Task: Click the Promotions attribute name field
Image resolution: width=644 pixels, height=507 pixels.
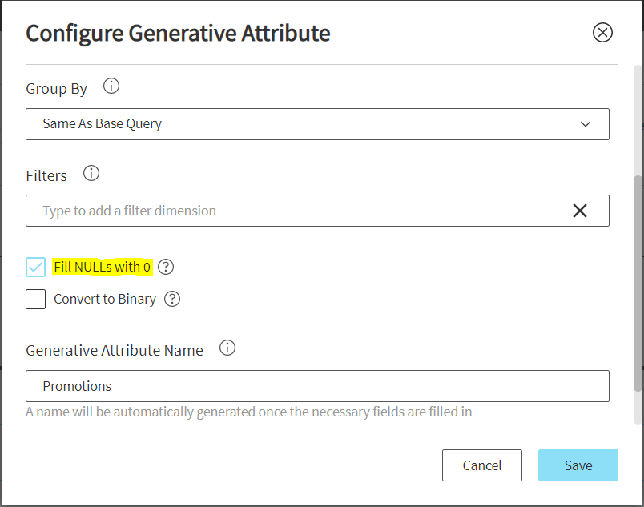Action: pos(317,386)
